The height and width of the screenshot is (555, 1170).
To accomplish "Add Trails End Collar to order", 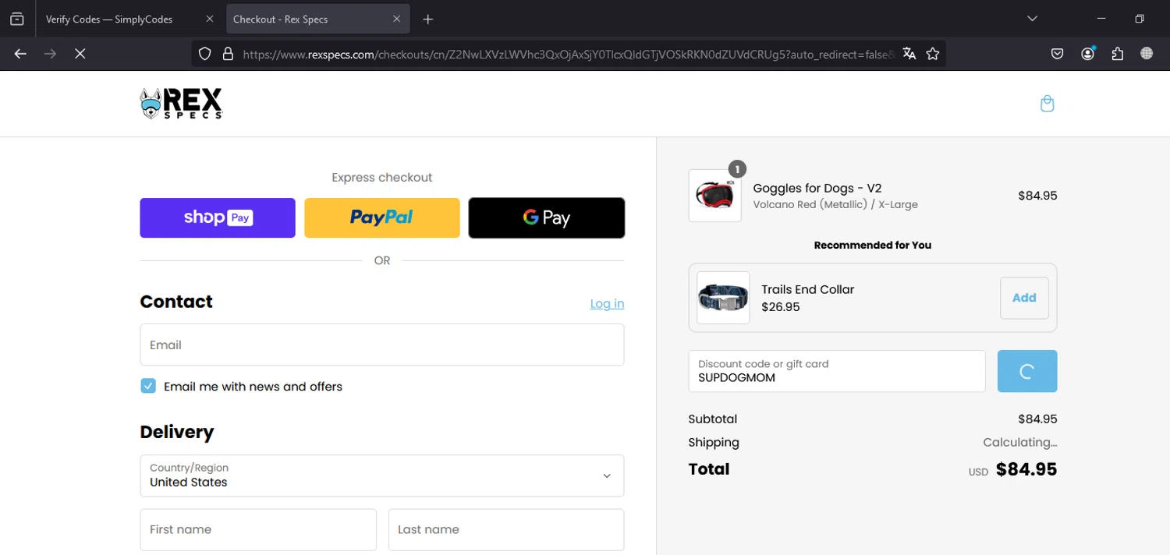I will (x=1024, y=298).
